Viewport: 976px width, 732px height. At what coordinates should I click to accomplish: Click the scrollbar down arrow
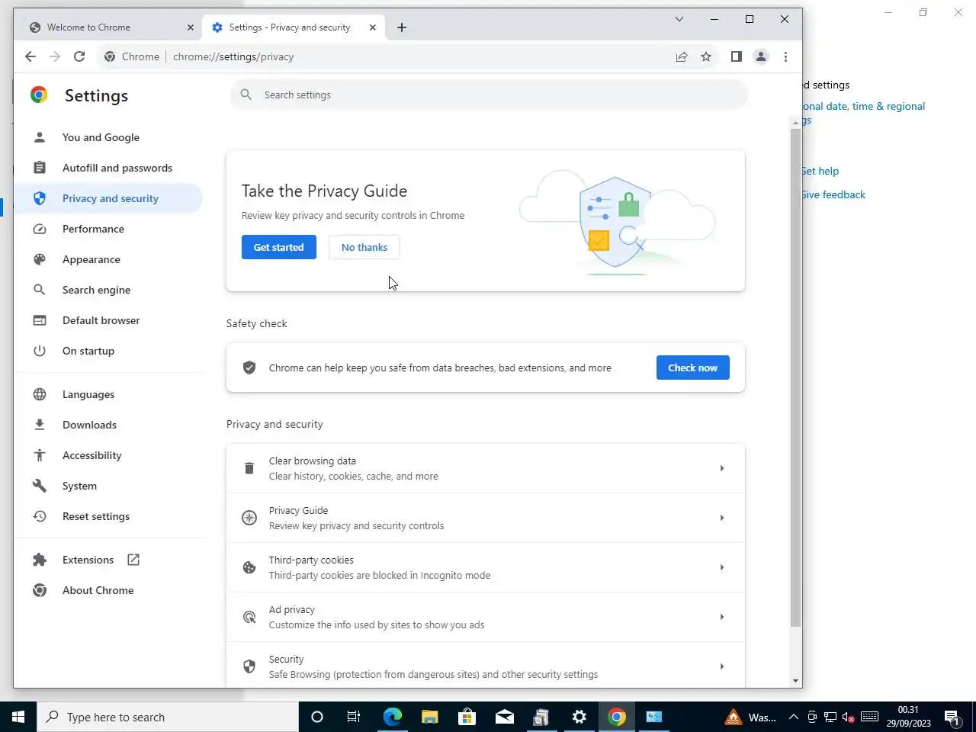tap(795, 681)
